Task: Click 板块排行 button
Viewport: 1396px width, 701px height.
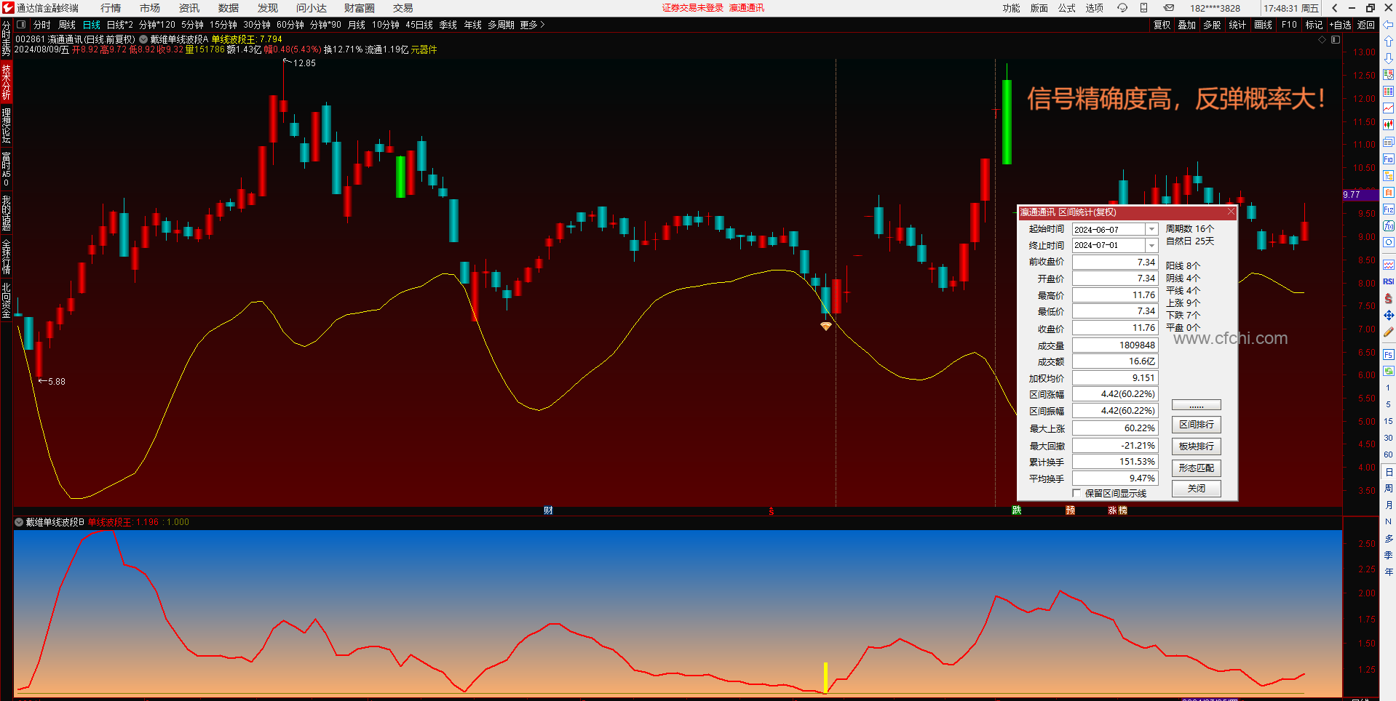Action: coord(1196,446)
